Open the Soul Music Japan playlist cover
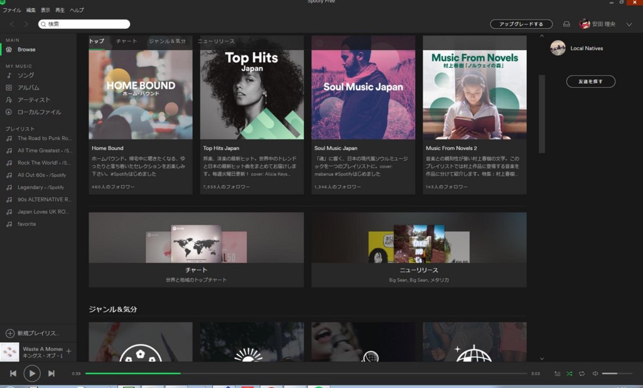643x388 pixels. pos(364,87)
